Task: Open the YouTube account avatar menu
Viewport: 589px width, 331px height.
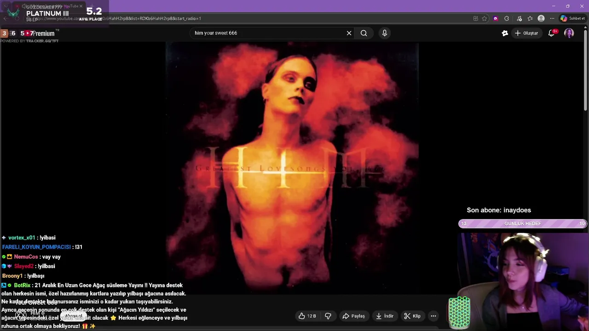Action: pyautogui.click(x=569, y=33)
